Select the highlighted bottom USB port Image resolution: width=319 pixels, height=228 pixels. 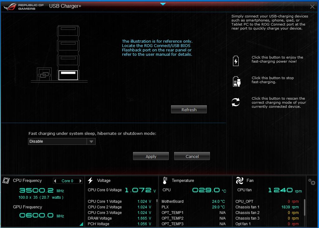tap(68, 75)
